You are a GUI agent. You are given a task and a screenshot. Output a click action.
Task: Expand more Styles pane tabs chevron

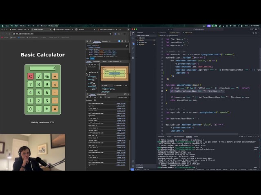pyautogui.click(x=121, y=61)
